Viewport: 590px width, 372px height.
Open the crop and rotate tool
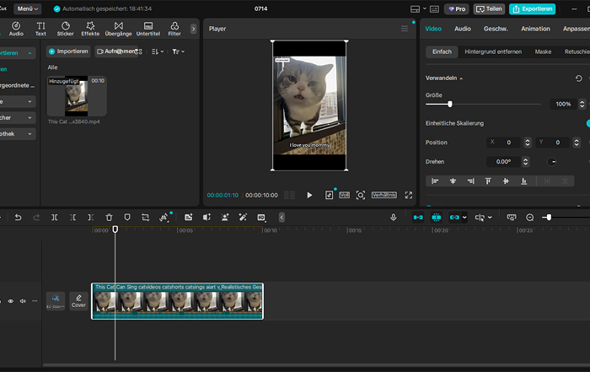click(x=145, y=218)
